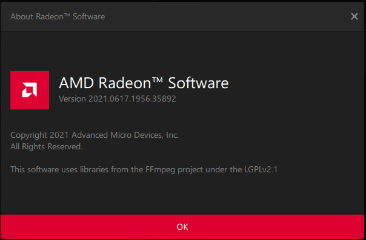Screen dimensions: 366x240
Task: Click the word 'AMD' in the large heading
Action: point(76,83)
